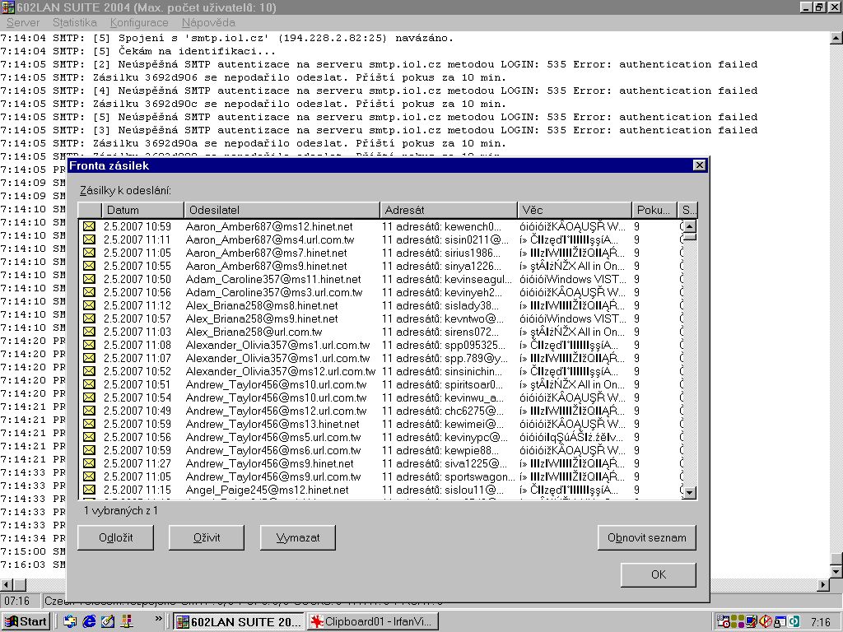The width and height of the screenshot is (843, 632).
Task: Click the network-styled quick launch icon
Action: (127, 621)
